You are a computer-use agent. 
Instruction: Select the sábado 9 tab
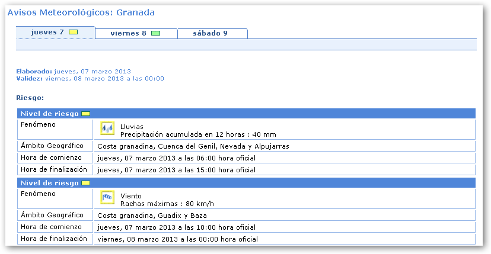click(211, 33)
